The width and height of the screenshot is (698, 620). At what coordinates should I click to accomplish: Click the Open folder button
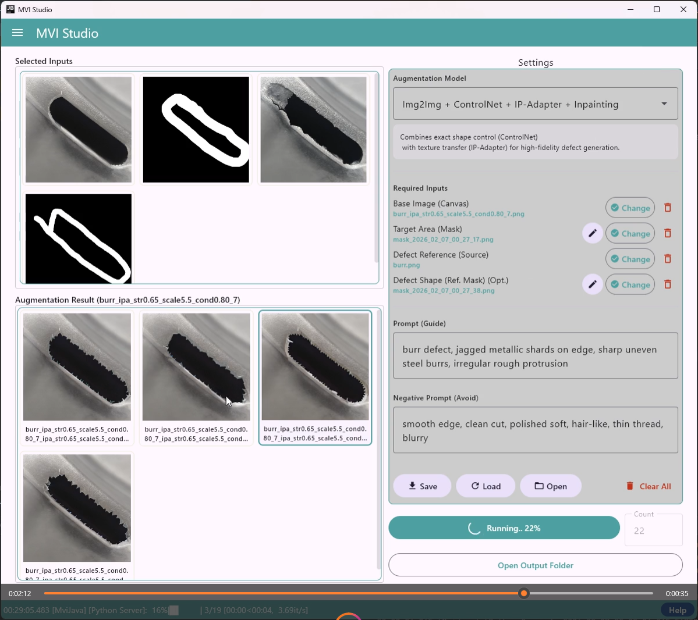coord(551,486)
